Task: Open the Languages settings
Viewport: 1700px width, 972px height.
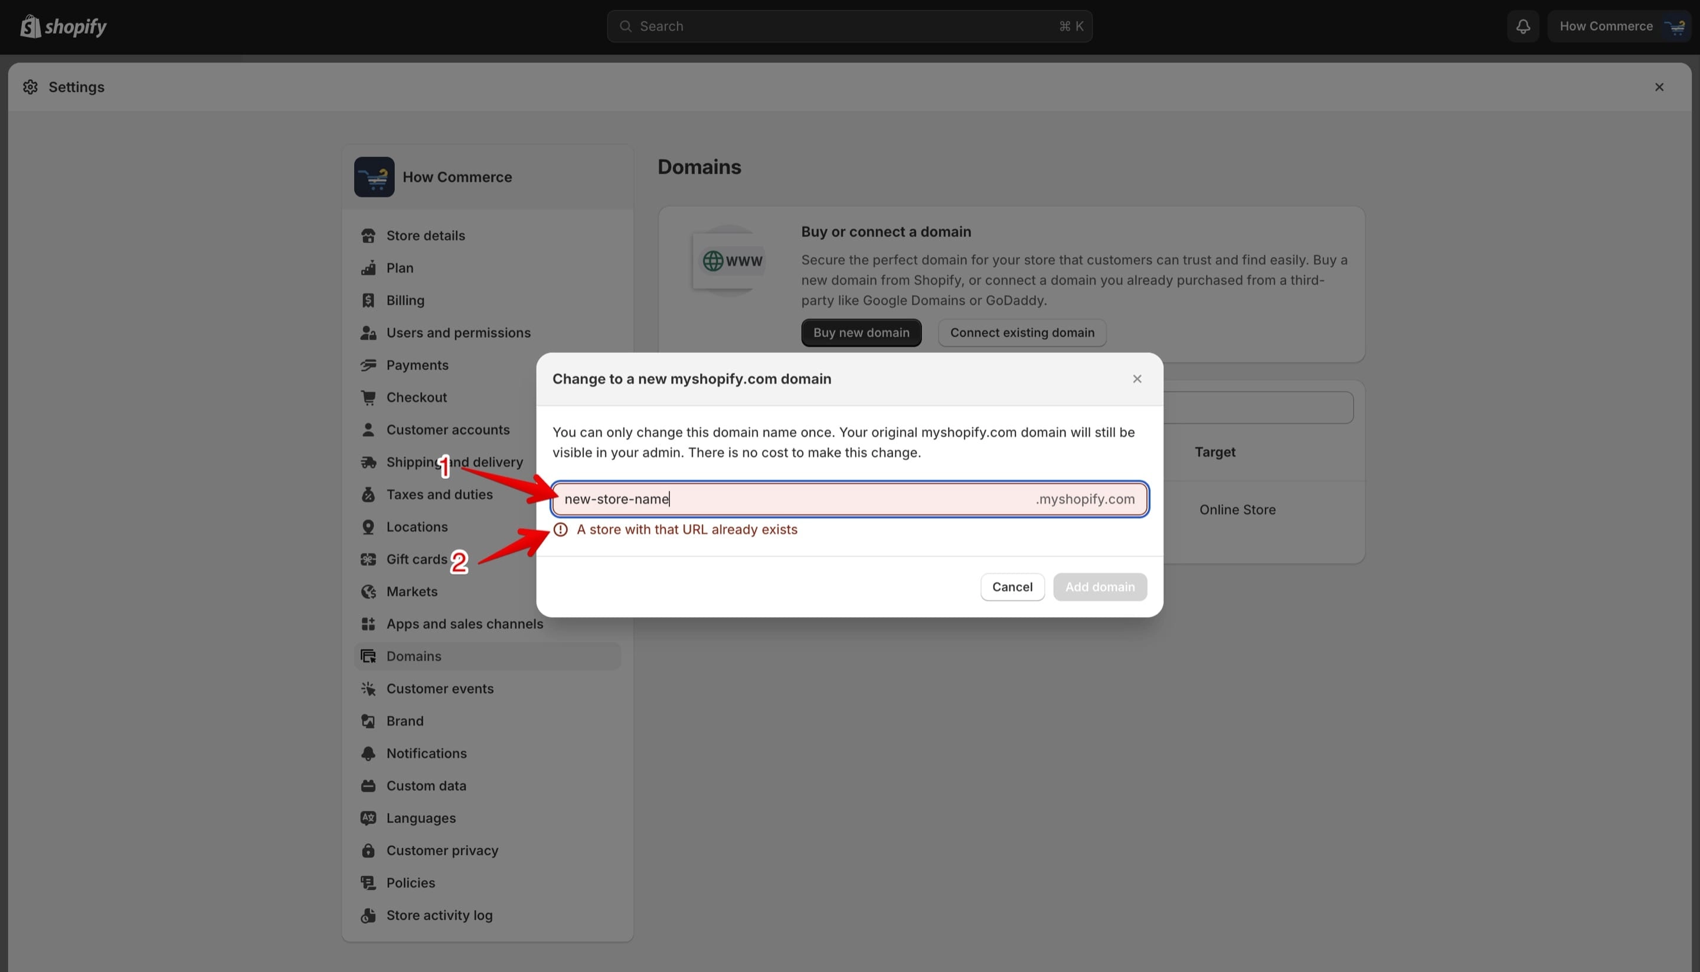Action: click(x=488, y=819)
